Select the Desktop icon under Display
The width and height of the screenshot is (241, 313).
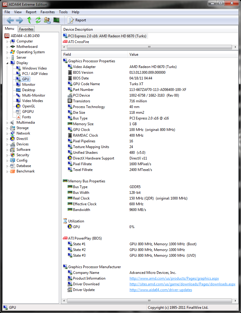18,90
